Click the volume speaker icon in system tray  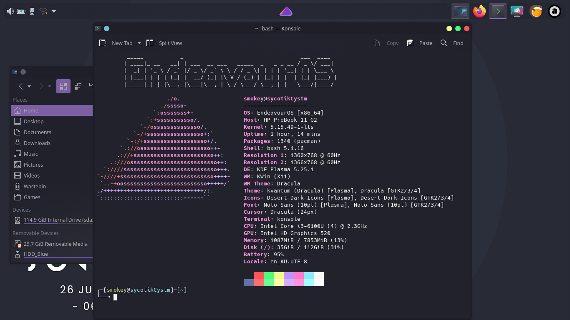click(10, 11)
